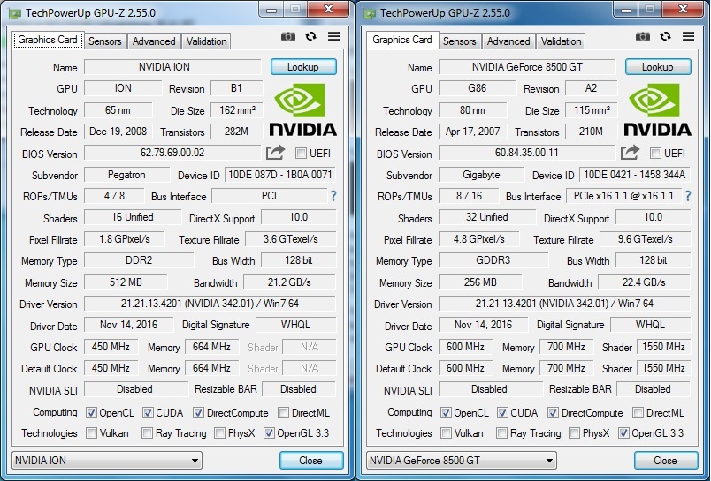
Task: Click Lookup button in NVIDIA ION window
Action: coord(303,67)
